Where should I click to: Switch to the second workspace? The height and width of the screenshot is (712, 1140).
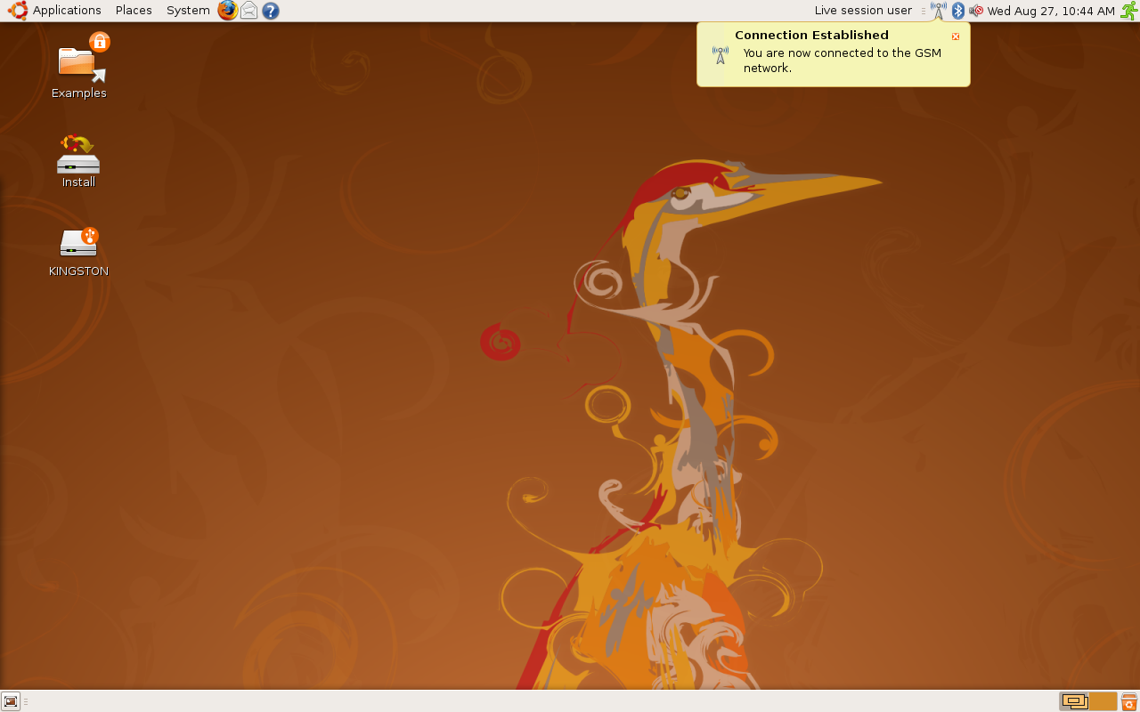click(x=1103, y=701)
